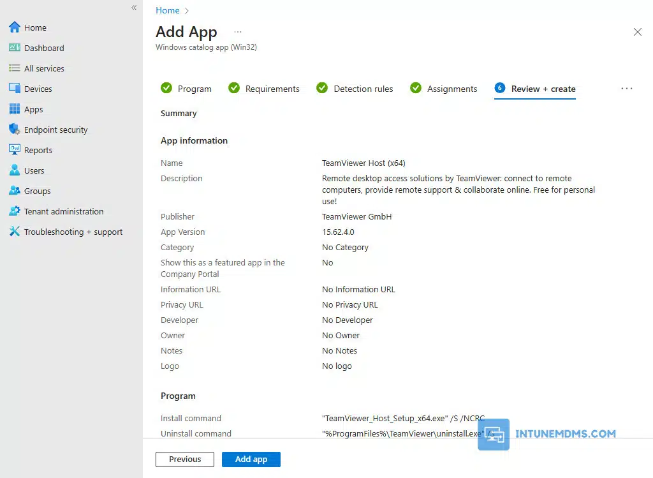The image size is (653, 478).
Task: Click the No Privacy URL value
Action: [350, 304]
